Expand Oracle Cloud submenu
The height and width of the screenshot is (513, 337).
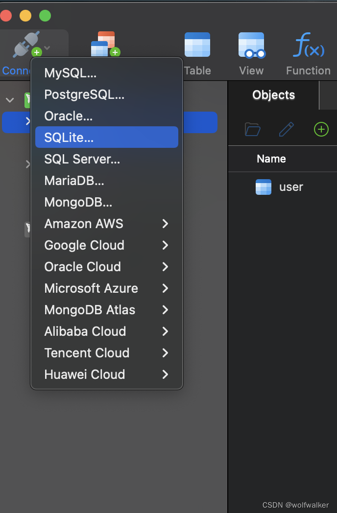(107, 267)
